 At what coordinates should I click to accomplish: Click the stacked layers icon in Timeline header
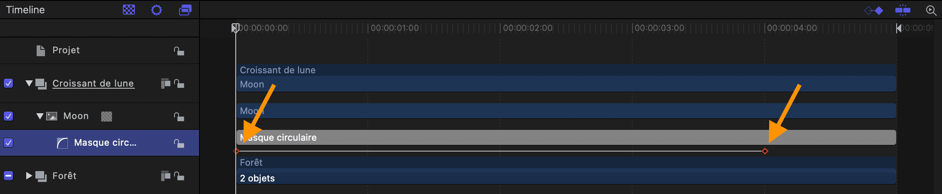pos(185,10)
